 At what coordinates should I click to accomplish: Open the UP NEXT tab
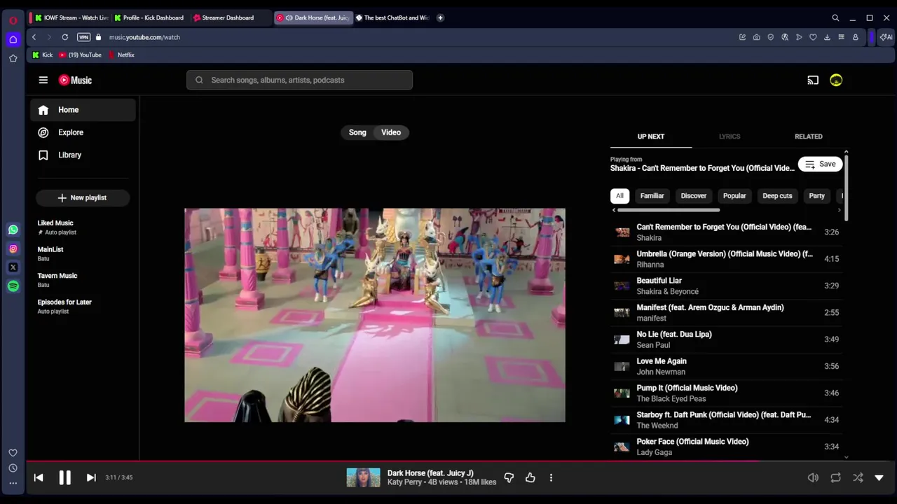(651, 136)
